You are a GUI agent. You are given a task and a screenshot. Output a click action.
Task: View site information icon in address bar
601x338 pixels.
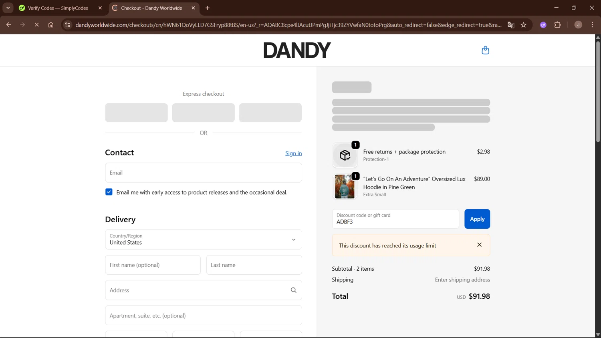point(68,25)
